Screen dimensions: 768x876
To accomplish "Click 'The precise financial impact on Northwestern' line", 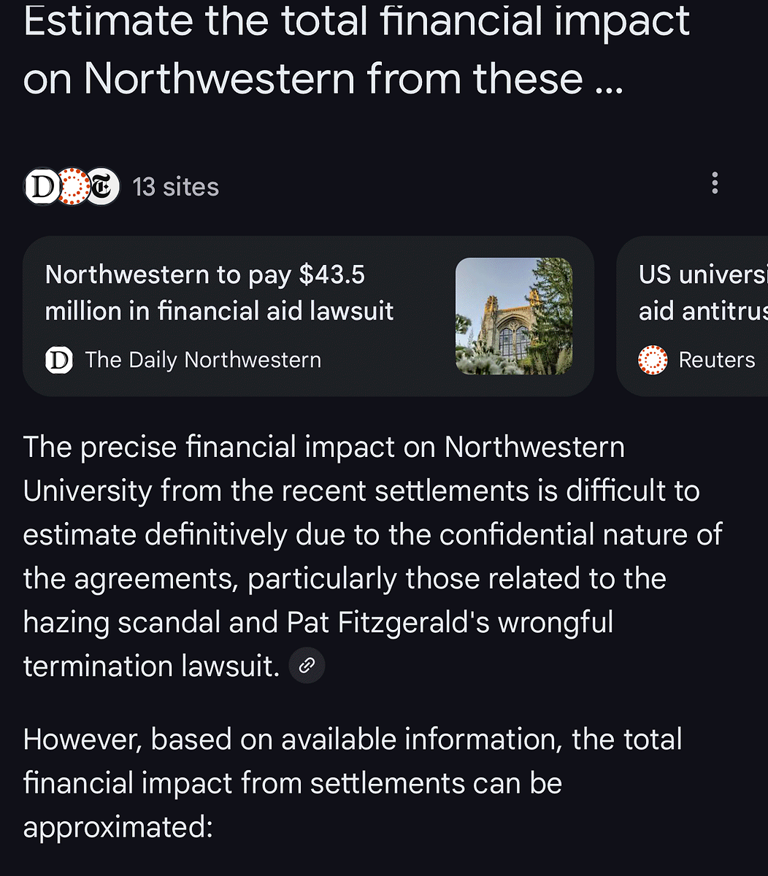I will (323, 447).
